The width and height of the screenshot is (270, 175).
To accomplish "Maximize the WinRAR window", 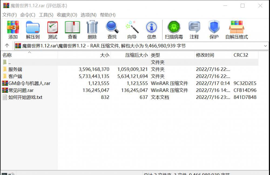I will [x=242, y=6].
